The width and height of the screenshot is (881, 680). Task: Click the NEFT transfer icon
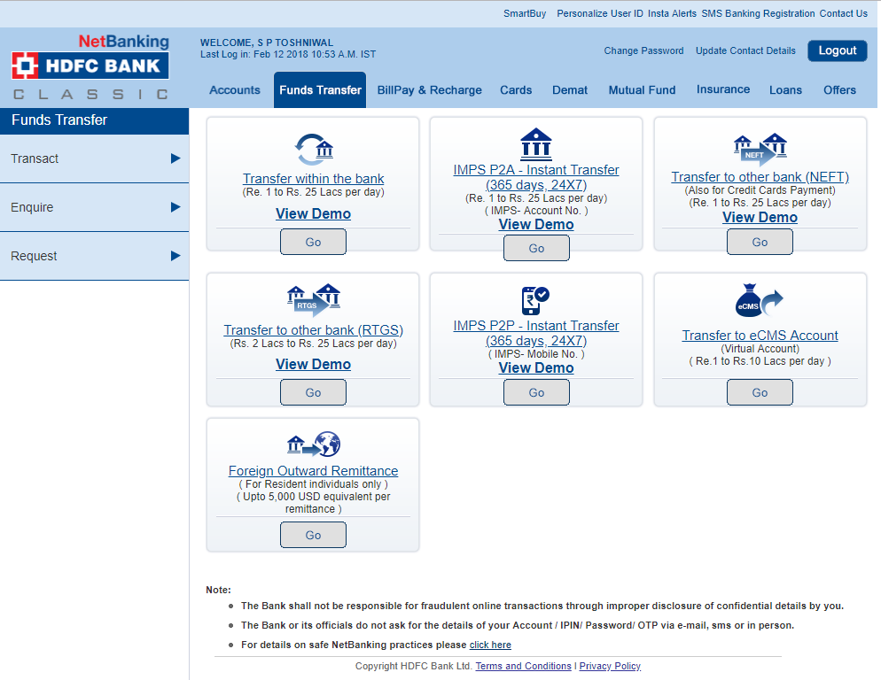[760, 150]
